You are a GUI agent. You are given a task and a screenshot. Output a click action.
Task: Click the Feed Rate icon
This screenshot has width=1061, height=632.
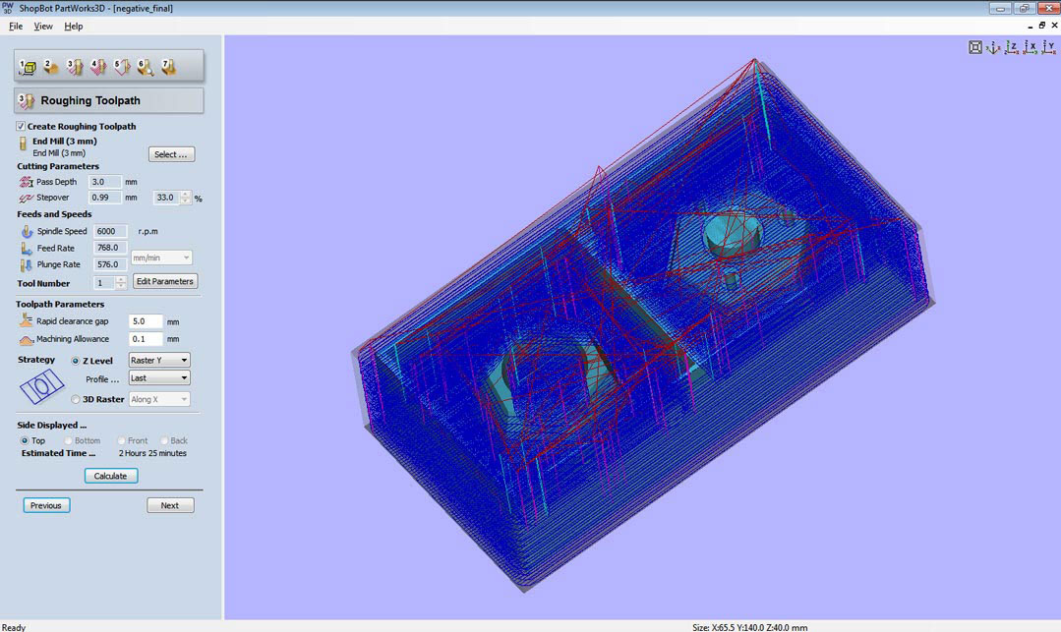(x=27, y=249)
